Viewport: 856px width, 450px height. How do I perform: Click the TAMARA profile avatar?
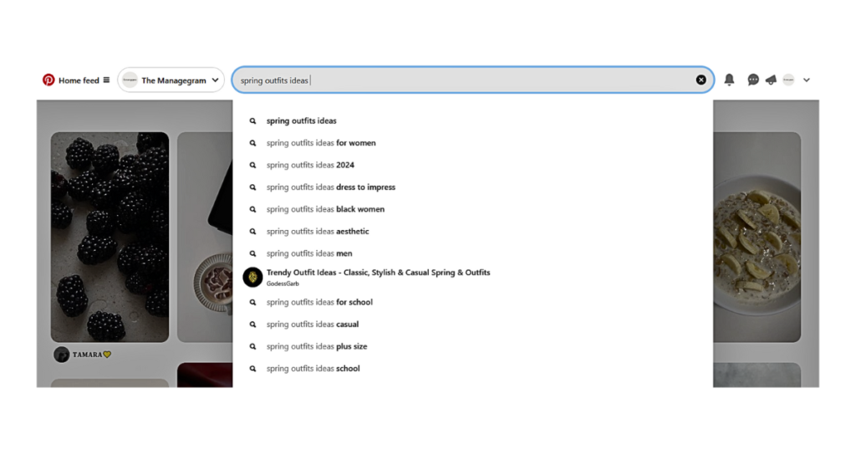click(x=62, y=355)
